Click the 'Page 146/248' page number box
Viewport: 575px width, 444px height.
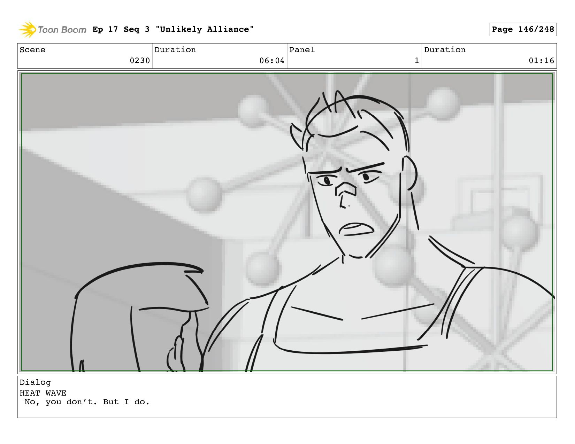coord(523,29)
